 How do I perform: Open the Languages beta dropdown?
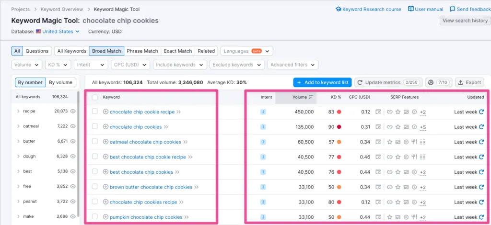(x=247, y=51)
